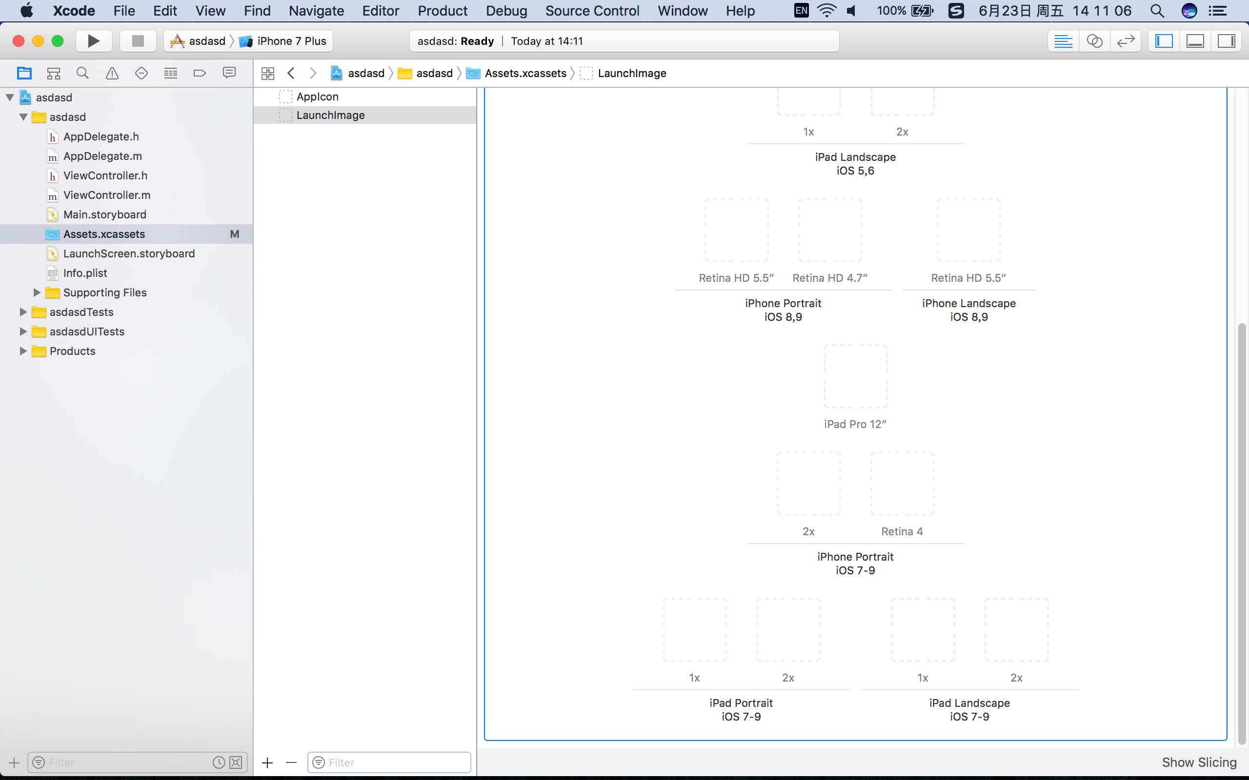This screenshot has width=1249, height=780.
Task: Open the Editor menu
Action: (x=381, y=11)
